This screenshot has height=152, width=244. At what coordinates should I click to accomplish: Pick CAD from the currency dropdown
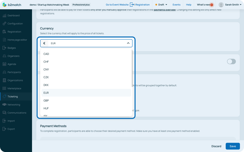coord(46,54)
